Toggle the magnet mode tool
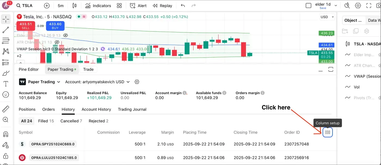381x165 pixels. pos(5,134)
